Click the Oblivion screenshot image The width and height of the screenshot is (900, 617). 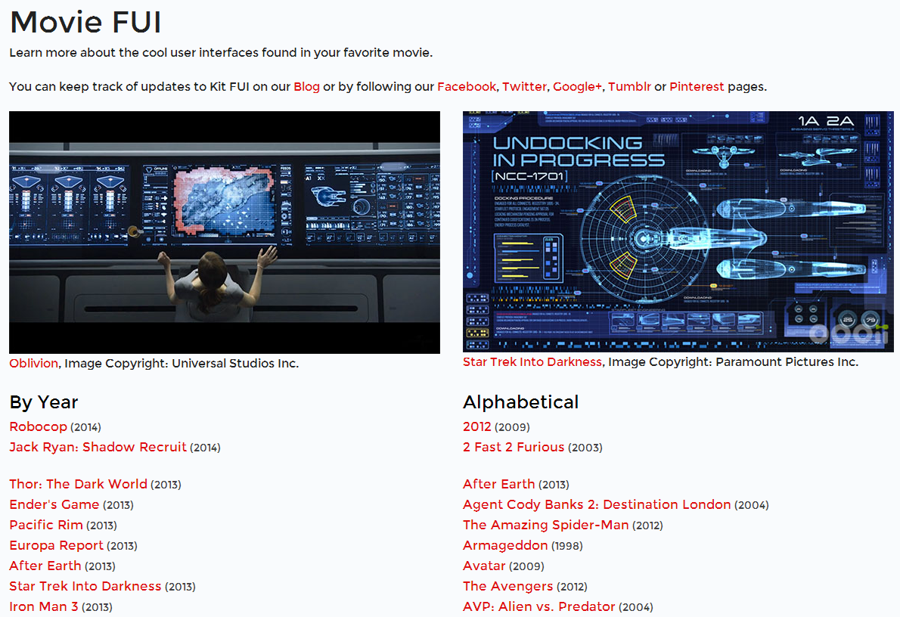tap(224, 231)
